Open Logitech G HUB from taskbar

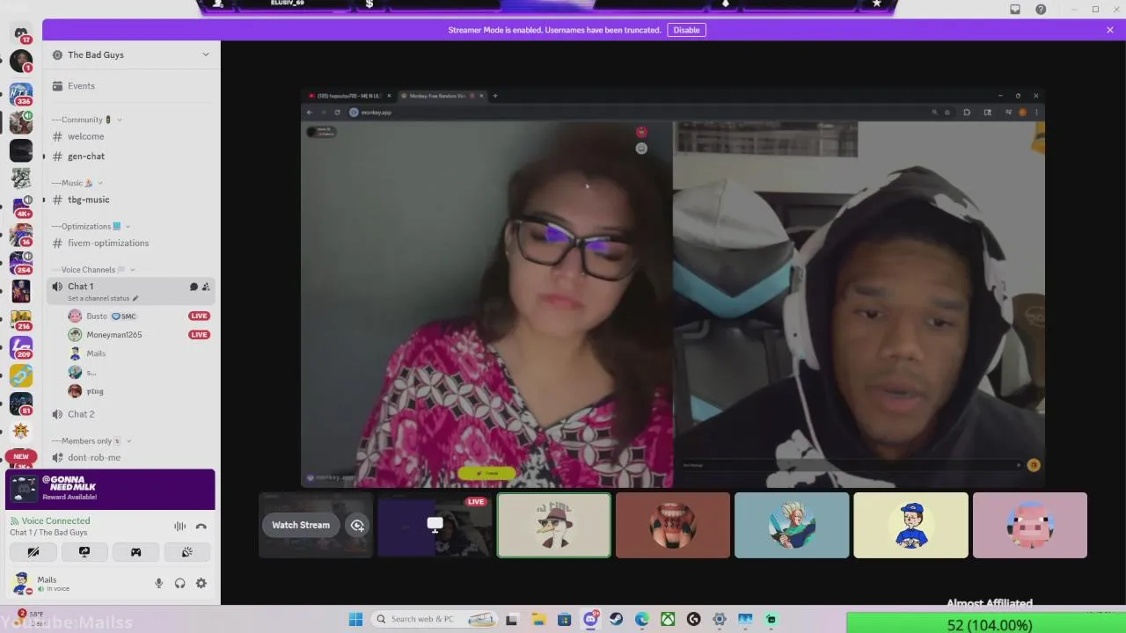[694, 620]
